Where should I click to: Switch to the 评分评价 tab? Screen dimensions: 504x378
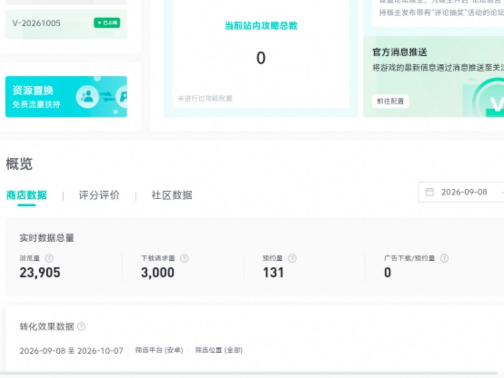[x=99, y=195]
